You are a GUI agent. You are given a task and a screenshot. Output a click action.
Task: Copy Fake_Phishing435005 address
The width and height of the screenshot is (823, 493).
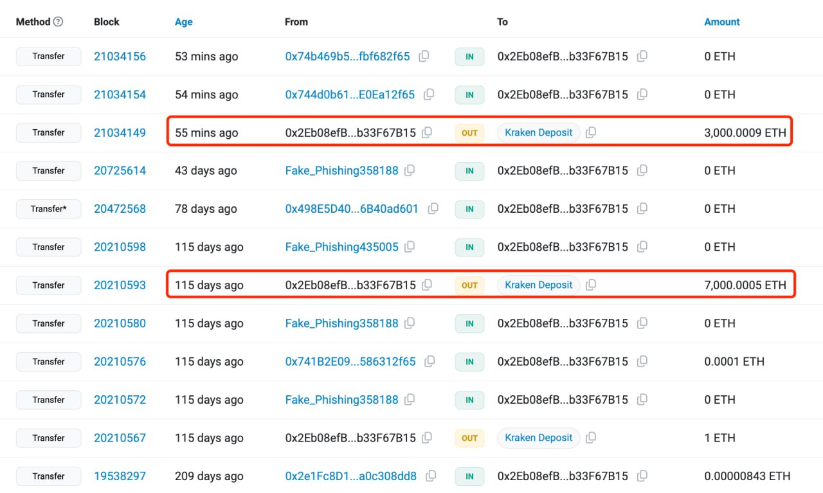pos(410,247)
